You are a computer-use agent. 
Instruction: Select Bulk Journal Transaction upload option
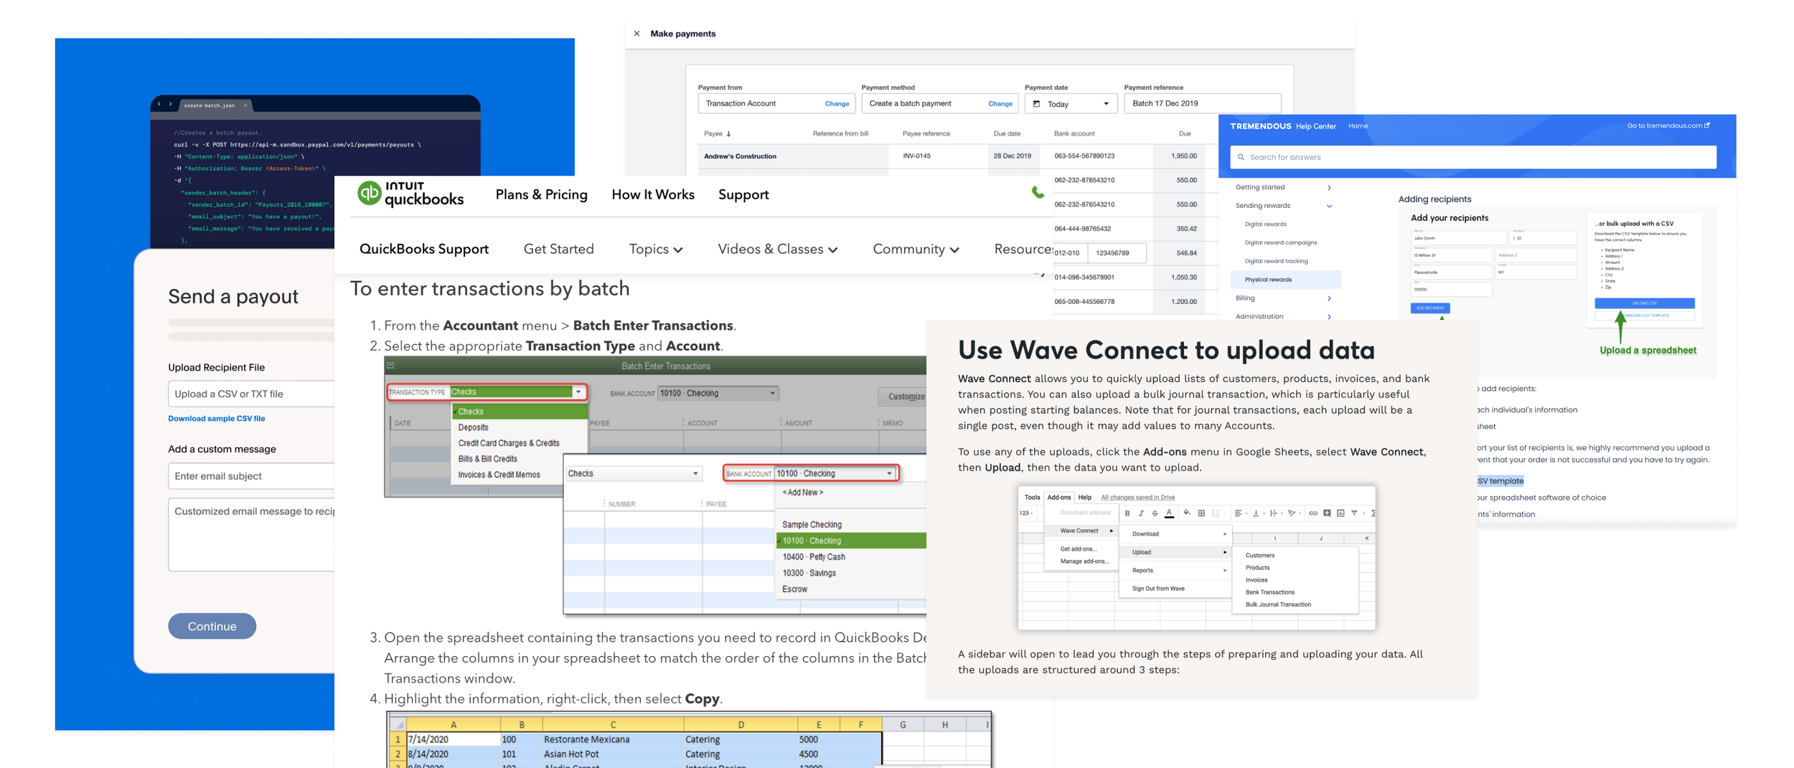click(x=1278, y=605)
